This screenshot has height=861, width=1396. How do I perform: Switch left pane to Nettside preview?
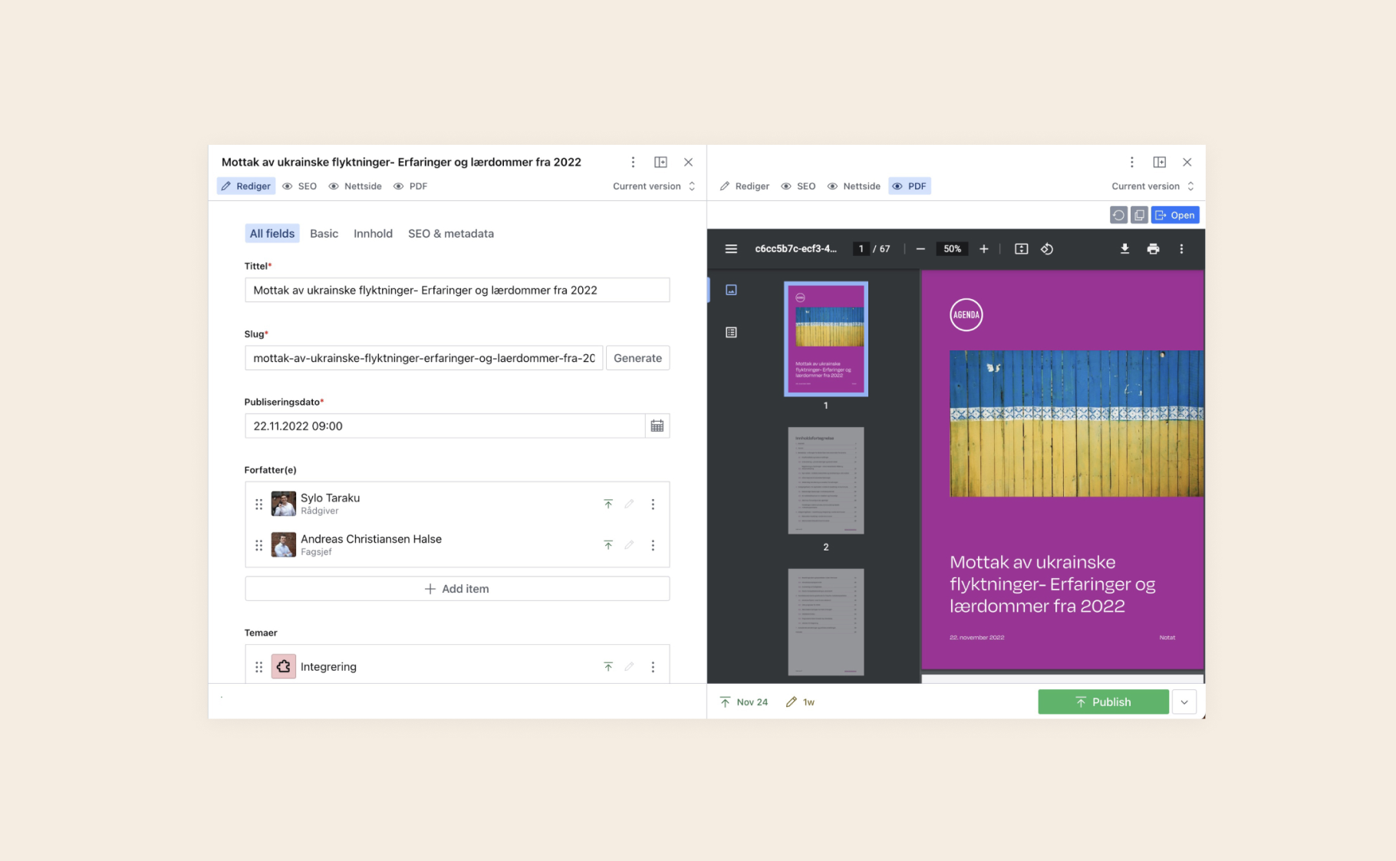355,186
